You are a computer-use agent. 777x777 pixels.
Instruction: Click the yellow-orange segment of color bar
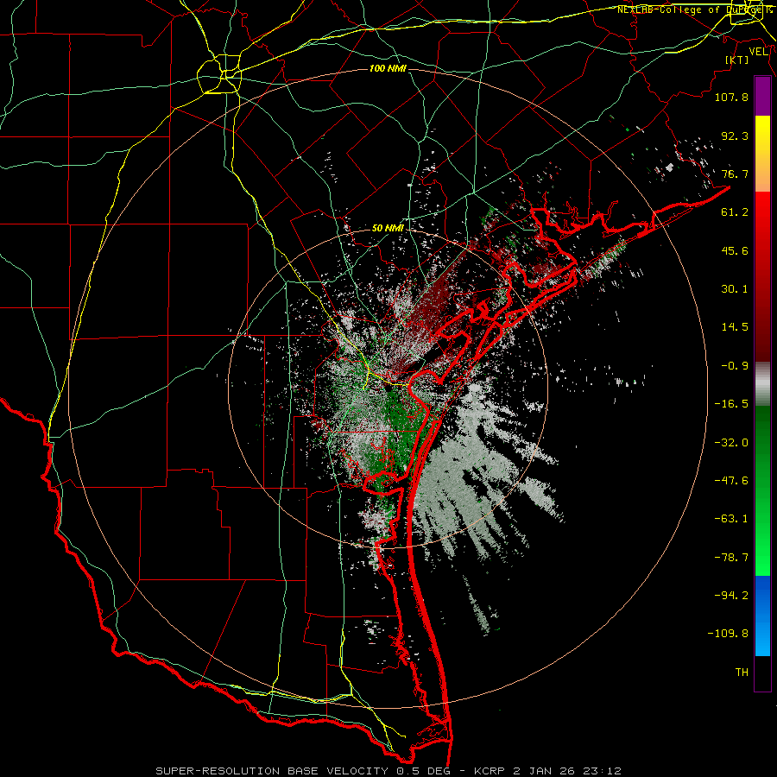tap(762, 154)
